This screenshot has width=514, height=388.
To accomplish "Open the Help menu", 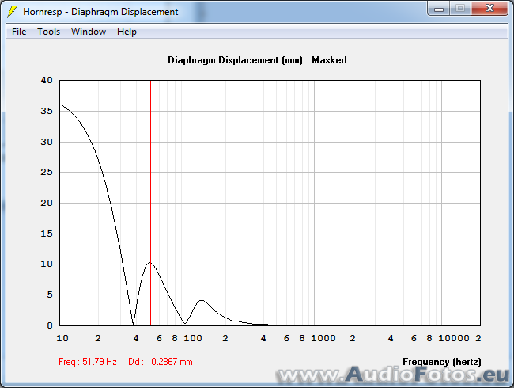I will (127, 32).
